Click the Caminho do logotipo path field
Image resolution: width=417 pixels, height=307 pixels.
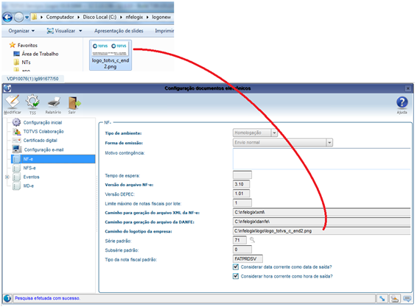click(322, 230)
